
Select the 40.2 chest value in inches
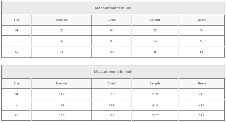[x=112, y=115]
